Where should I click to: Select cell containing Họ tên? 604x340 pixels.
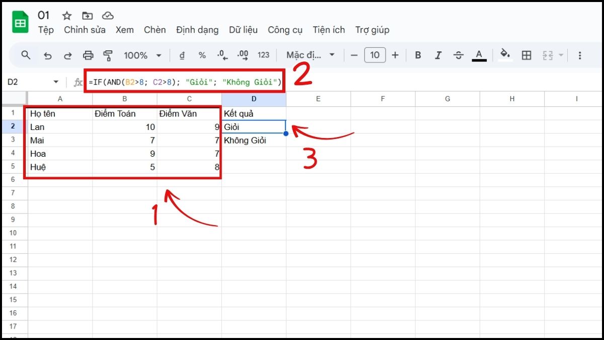(60, 113)
